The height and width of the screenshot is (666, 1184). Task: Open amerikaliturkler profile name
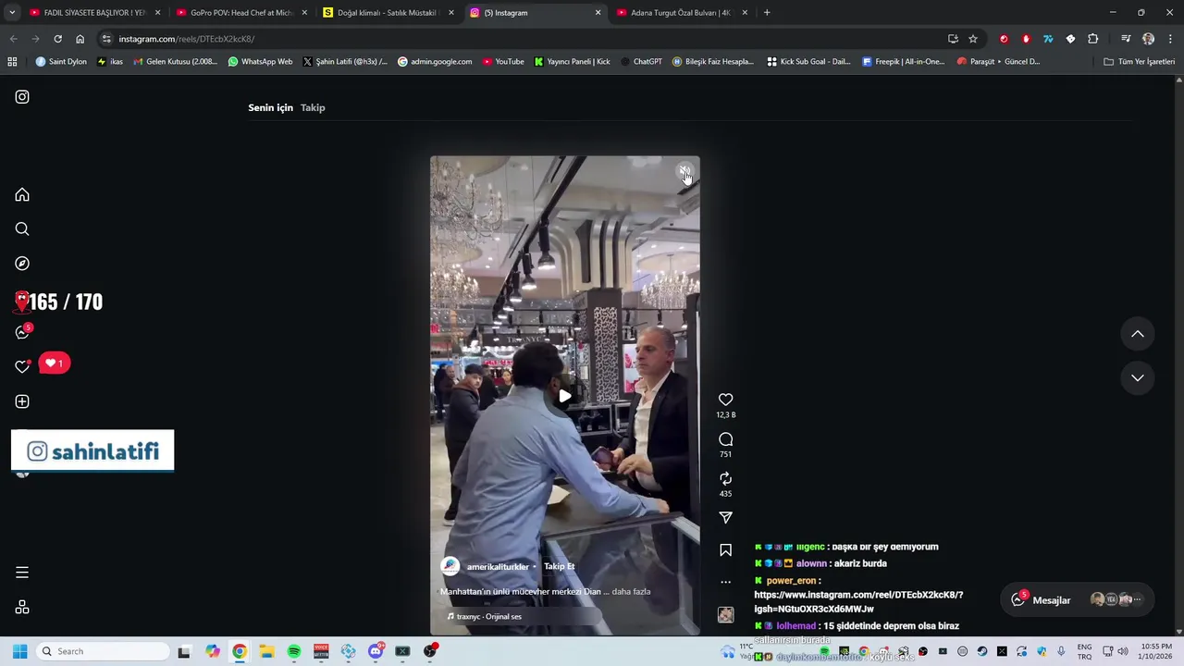click(x=498, y=566)
